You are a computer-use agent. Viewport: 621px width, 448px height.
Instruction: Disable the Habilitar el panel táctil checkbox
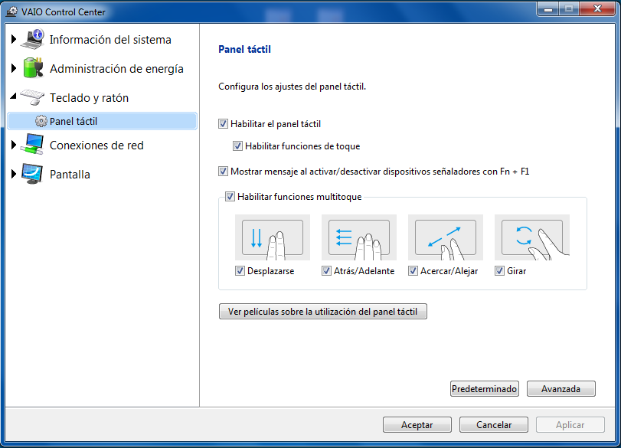[224, 123]
